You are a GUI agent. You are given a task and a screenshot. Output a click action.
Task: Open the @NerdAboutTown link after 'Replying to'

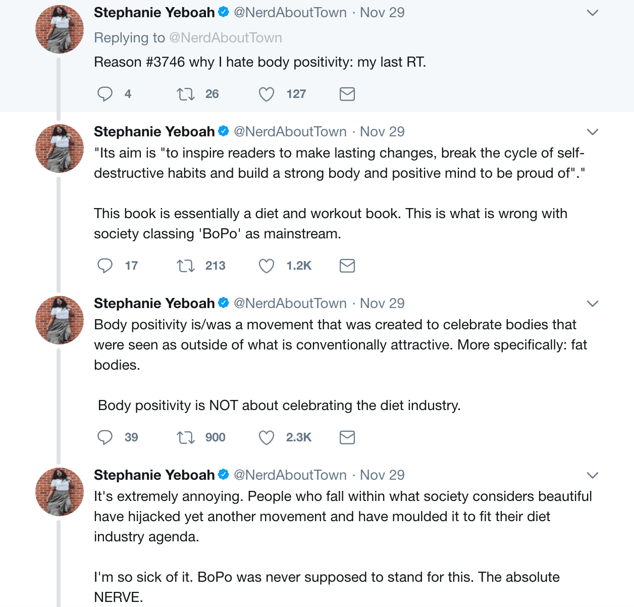pos(226,38)
